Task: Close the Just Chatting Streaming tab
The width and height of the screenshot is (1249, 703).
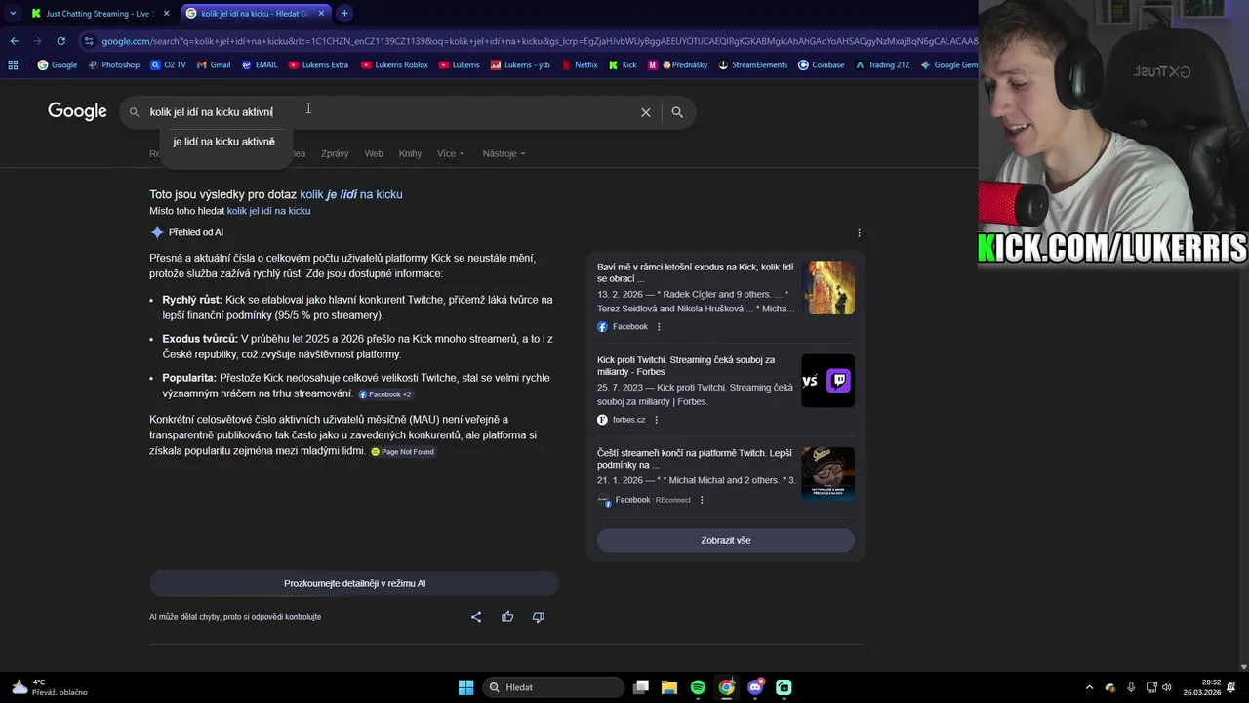Action: 166,14
